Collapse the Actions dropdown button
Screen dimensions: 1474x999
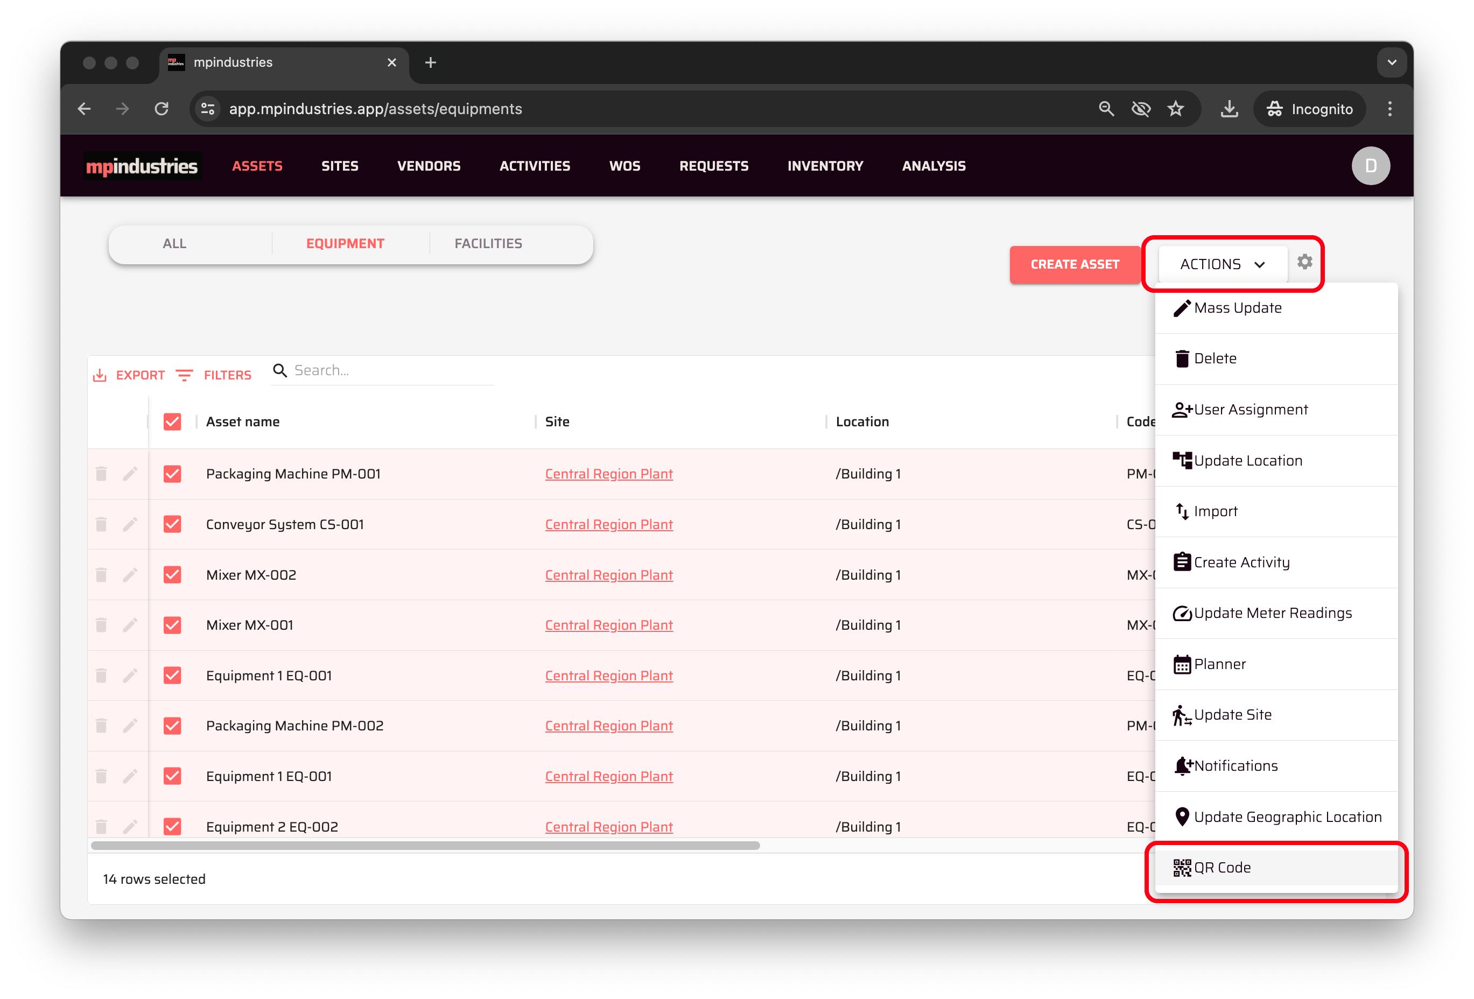1222,264
